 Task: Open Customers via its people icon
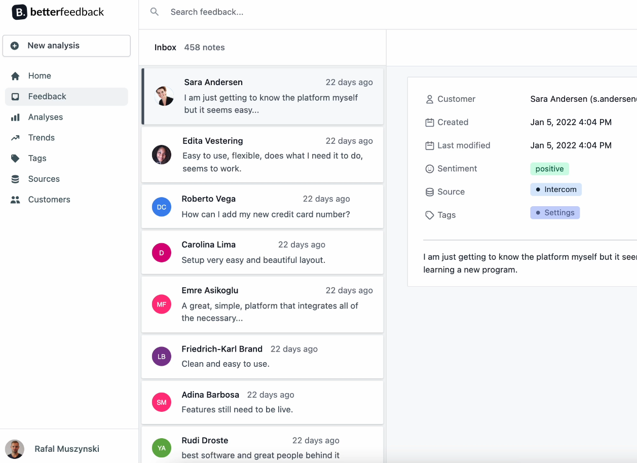[14, 199]
